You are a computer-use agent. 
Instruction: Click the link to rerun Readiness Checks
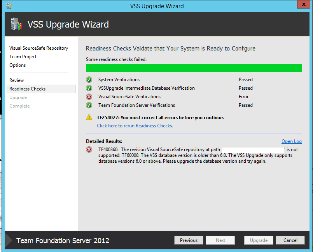coord(134,125)
